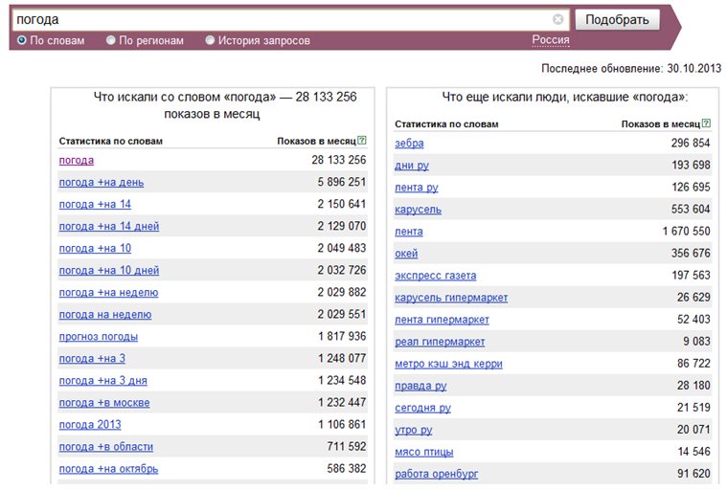Select the 'История запросов' radio button
727x490 pixels.
coord(210,40)
